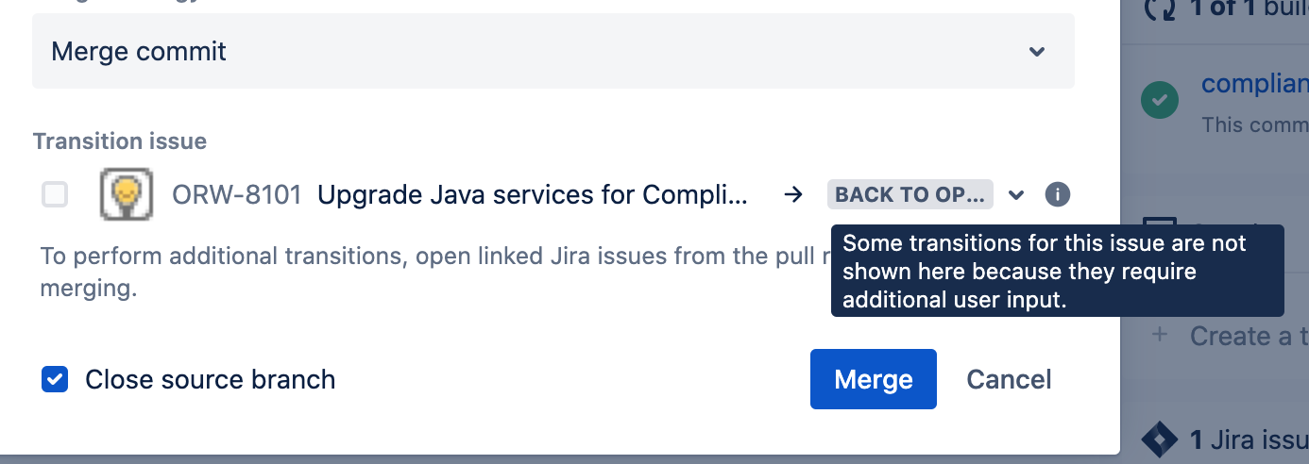Expand the transition status chevron
The width and height of the screenshot is (1309, 464).
pyautogui.click(x=1016, y=195)
